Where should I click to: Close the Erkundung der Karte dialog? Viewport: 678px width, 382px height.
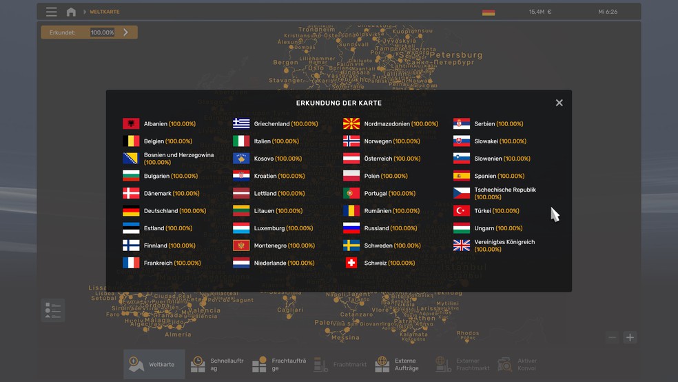coord(559,103)
